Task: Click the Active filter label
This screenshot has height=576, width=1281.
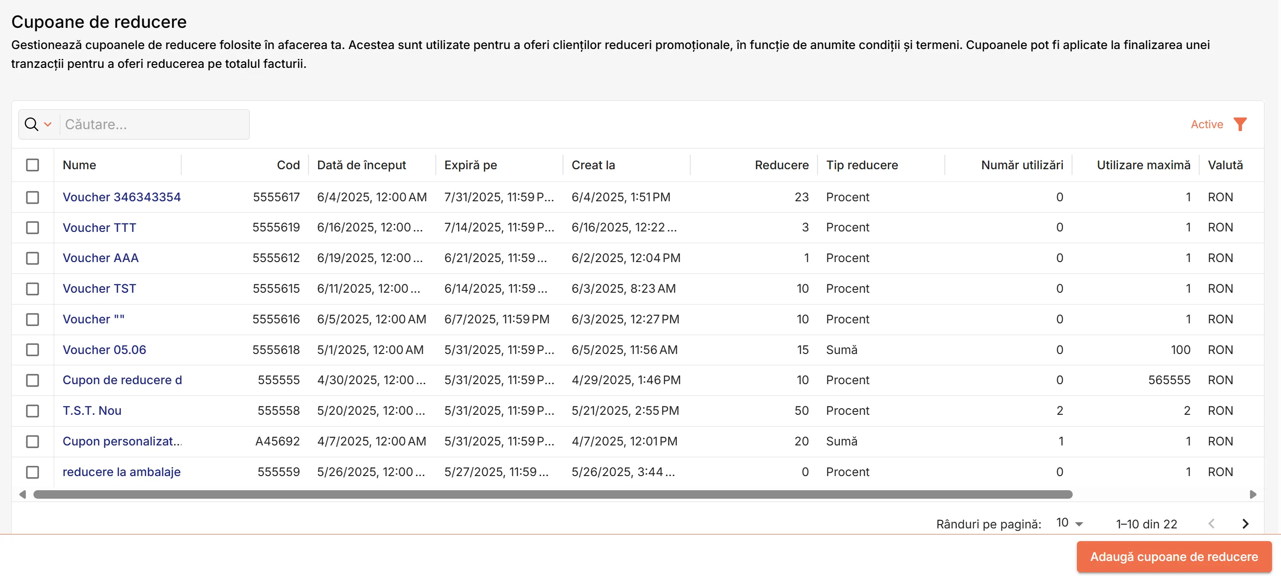Action: pyautogui.click(x=1207, y=124)
